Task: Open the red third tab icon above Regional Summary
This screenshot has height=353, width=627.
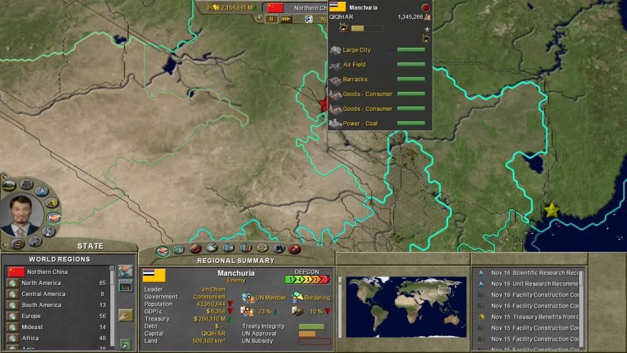Action: point(195,249)
